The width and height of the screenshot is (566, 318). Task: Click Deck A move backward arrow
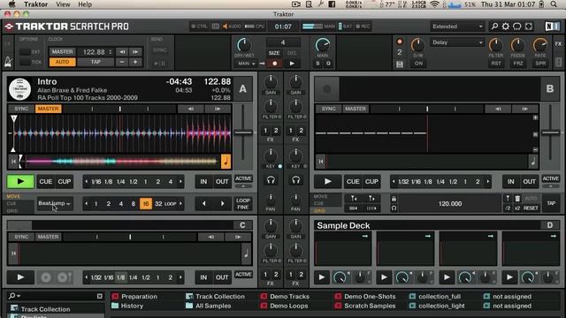pos(203,204)
